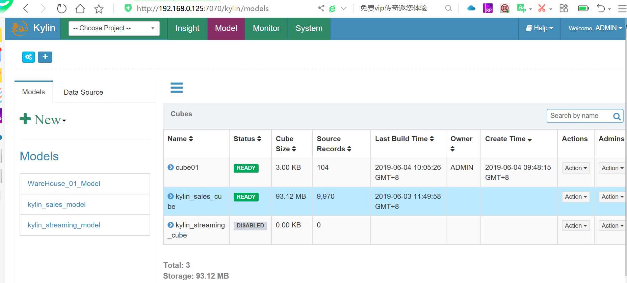Open Actions dropdown for kylin_sales_cube
The width and height of the screenshot is (627, 283).
coord(576,197)
